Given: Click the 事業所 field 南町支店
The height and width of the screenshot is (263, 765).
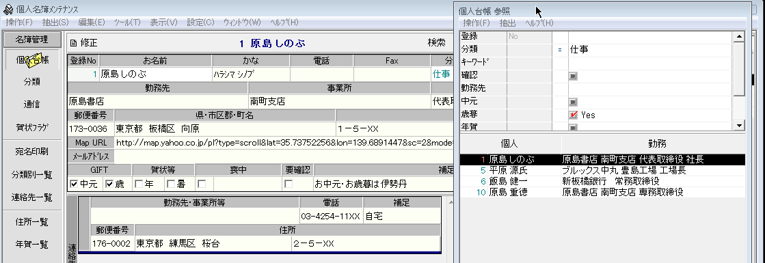Looking at the screenshot, I should tap(340, 102).
